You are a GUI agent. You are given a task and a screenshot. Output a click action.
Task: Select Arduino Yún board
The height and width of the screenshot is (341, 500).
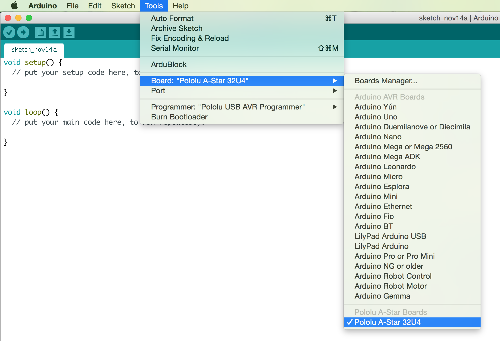(412, 107)
